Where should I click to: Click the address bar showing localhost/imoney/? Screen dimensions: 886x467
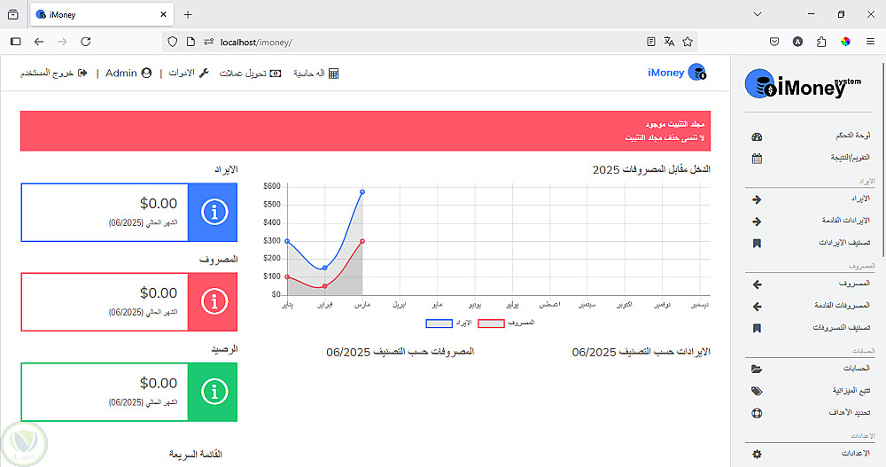[x=430, y=42]
